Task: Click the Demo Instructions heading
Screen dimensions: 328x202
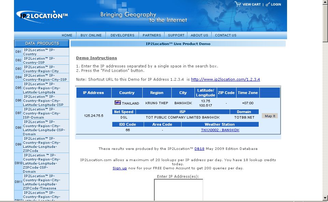Action: pos(97,58)
